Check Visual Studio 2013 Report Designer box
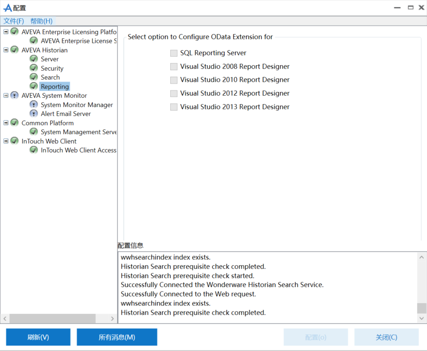The width and height of the screenshot is (427, 351). click(174, 107)
